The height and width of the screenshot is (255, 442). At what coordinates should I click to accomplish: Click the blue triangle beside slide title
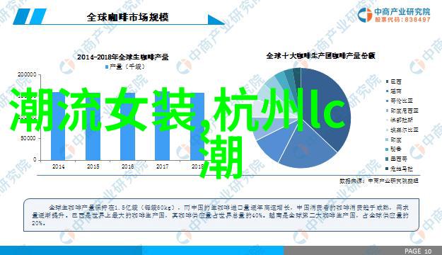(216, 20)
